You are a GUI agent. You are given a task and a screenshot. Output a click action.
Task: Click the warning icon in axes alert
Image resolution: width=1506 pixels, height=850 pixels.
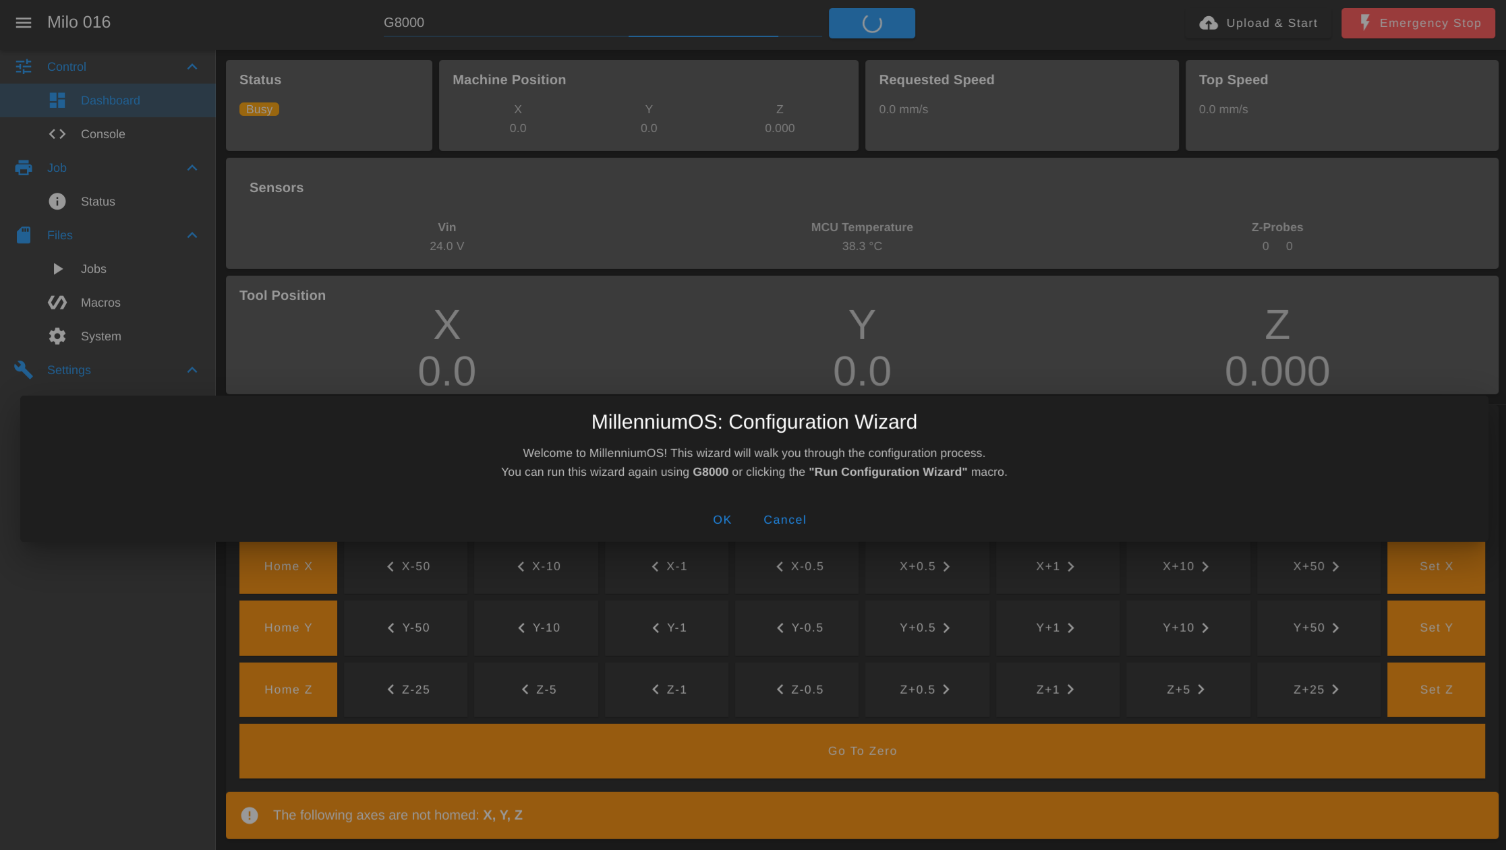coord(250,816)
